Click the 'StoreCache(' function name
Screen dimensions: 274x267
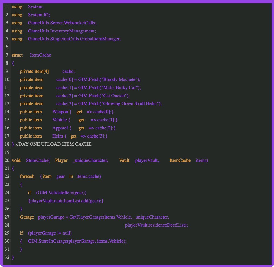pos(38,160)
